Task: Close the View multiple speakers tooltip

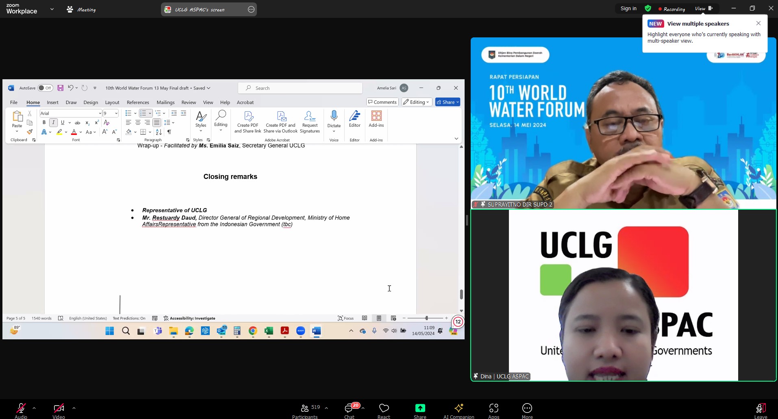Action: [x=758, y=23]
